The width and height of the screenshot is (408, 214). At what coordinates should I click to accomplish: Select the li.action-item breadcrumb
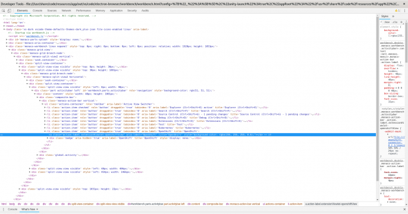tap(295, 204)
